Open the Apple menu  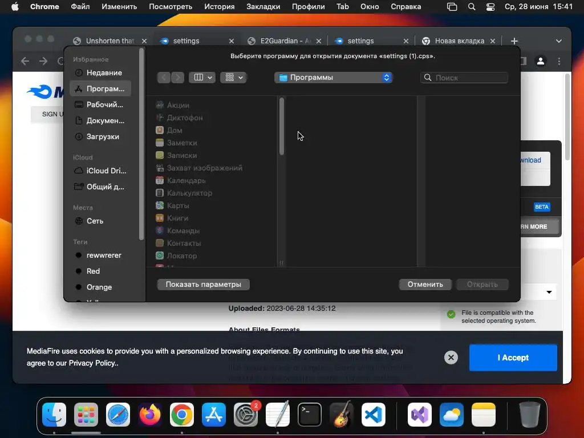[15, 7]
